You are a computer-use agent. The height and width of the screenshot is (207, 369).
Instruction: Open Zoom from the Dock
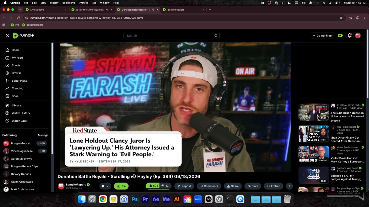pos(198,199)
